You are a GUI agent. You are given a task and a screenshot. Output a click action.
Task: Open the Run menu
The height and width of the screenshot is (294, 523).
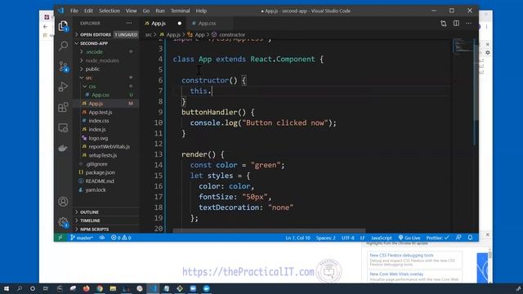(160, 11)
